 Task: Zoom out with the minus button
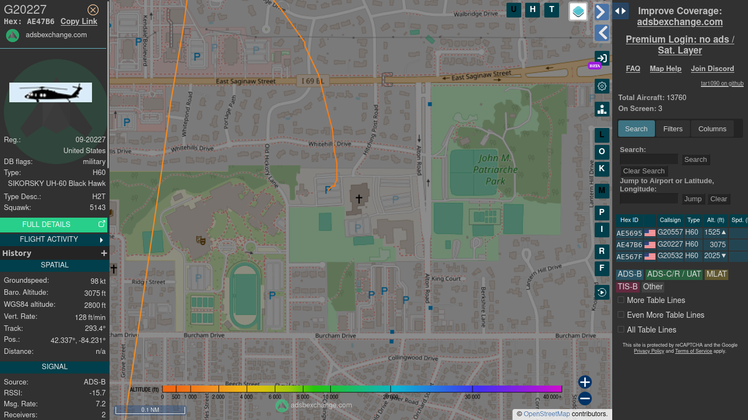[x=585, y=398]
